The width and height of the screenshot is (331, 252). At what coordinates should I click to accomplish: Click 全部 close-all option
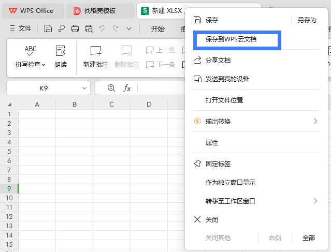click(x=309, y=238)
